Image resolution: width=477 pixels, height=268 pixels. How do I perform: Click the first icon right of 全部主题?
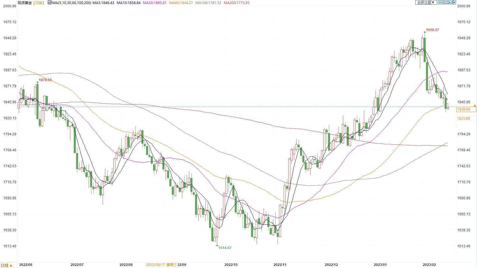440,2
